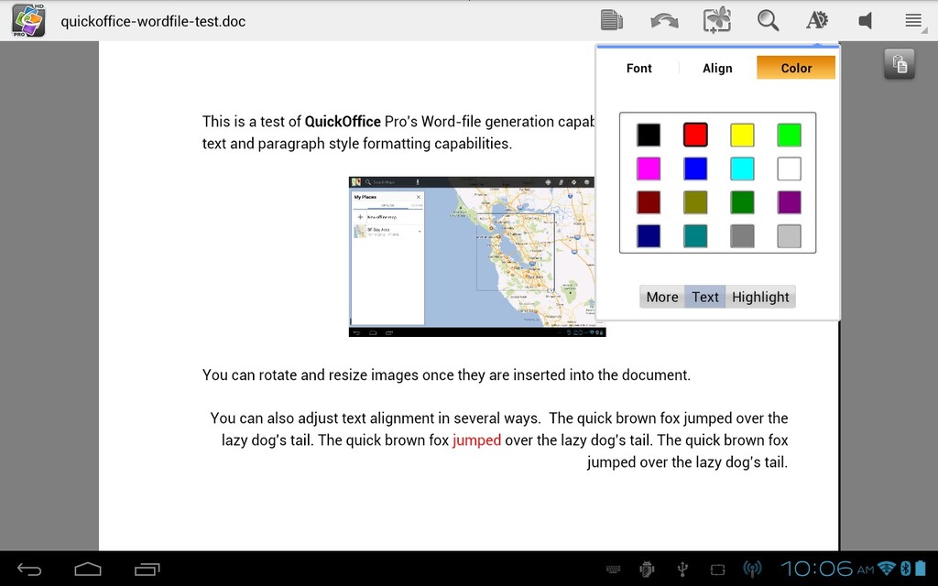
Task: Pick the purple color swatch
Action: point(789,202)
